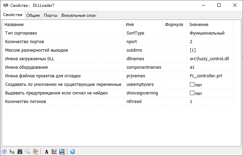
Task: Click the magnifying glass search icon
Action: click(x=27, y=152)
